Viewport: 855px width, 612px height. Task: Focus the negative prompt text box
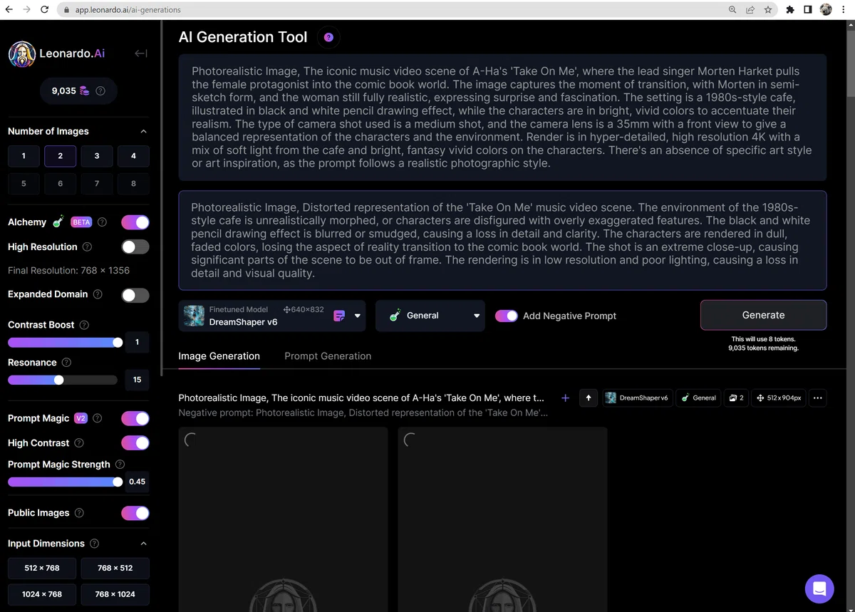[x=502, y=240]
